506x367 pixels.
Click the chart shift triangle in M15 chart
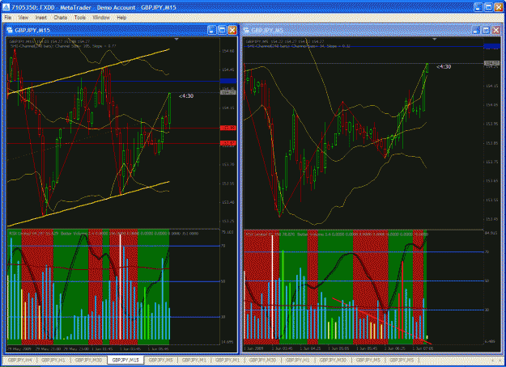[x=176, y=39]
